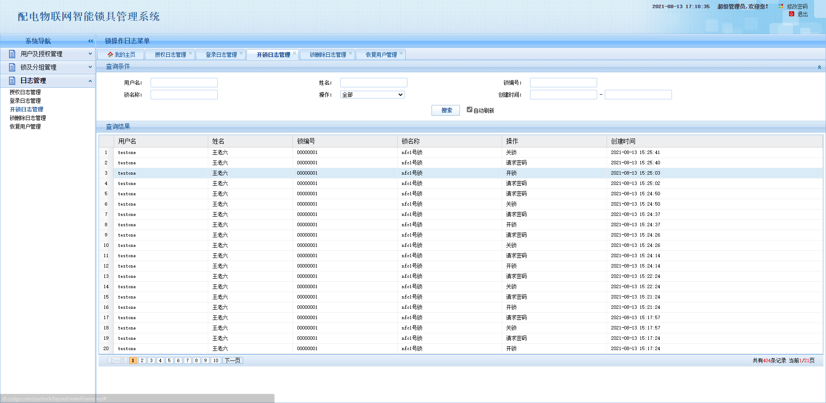The width and height of the screenshot is (826, 403).
Task: Jump to page 5 of results
Action: 169,360
